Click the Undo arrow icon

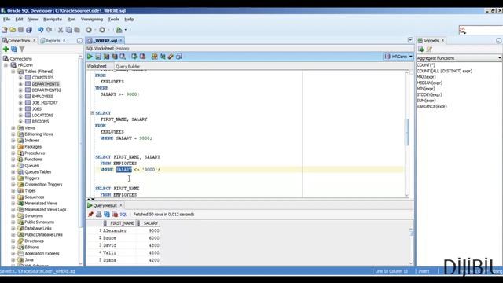pos(40,30)
